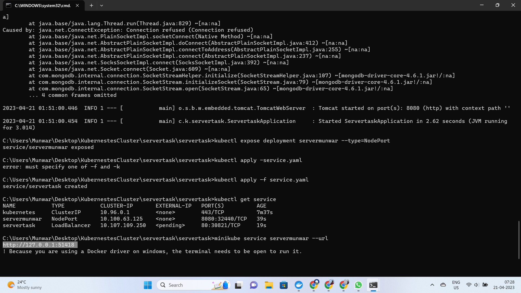This screenshot has width=521, height=293.
Task: Open Task View
Action: point(238,285)
